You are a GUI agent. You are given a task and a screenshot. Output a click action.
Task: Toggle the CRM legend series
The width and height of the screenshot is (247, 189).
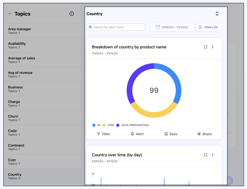[108, 125]
